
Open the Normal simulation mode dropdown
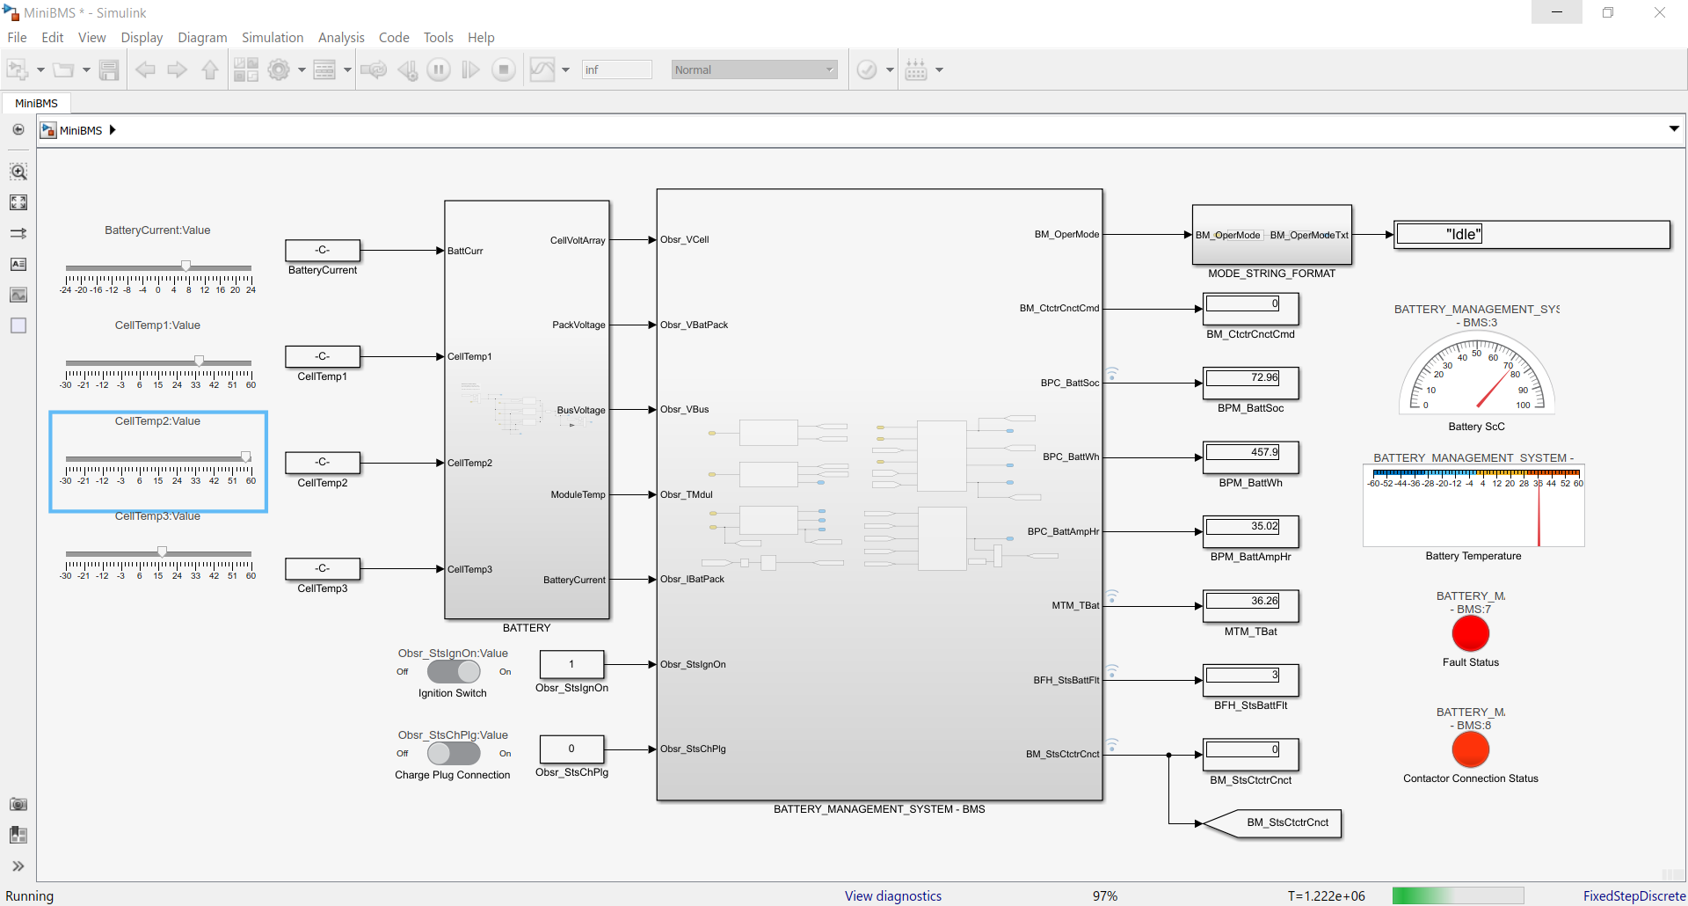[754, 69]
